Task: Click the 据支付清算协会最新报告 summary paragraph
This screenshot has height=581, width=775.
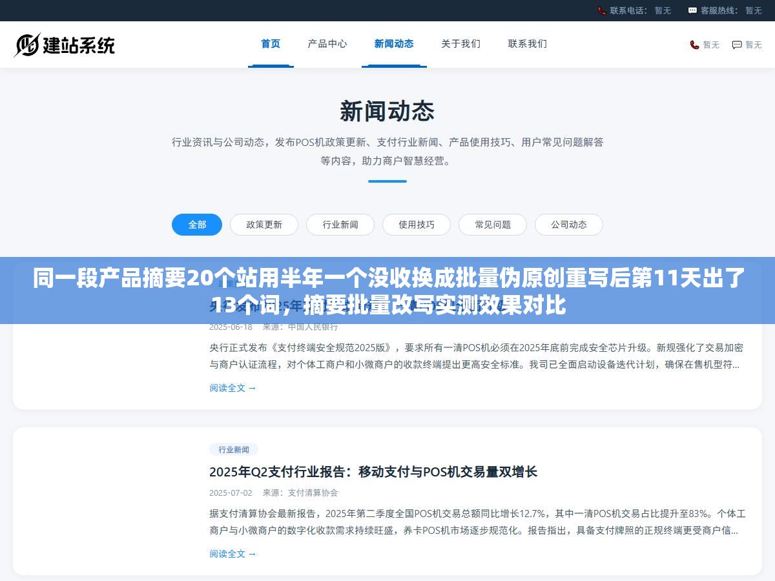Action: tap(477, 522)
